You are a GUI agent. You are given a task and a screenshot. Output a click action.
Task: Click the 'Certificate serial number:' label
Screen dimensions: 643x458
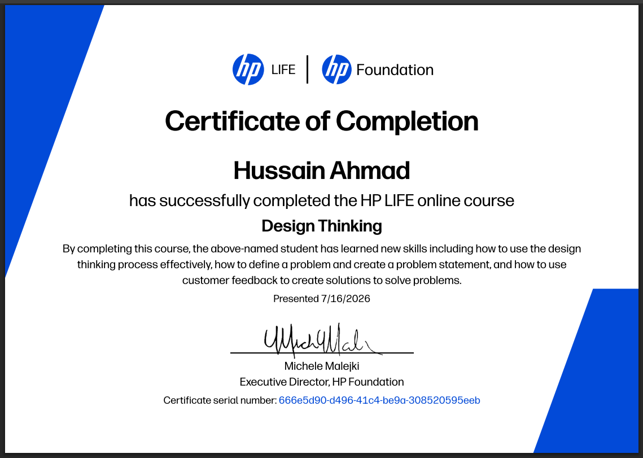[x=220, y=400]
